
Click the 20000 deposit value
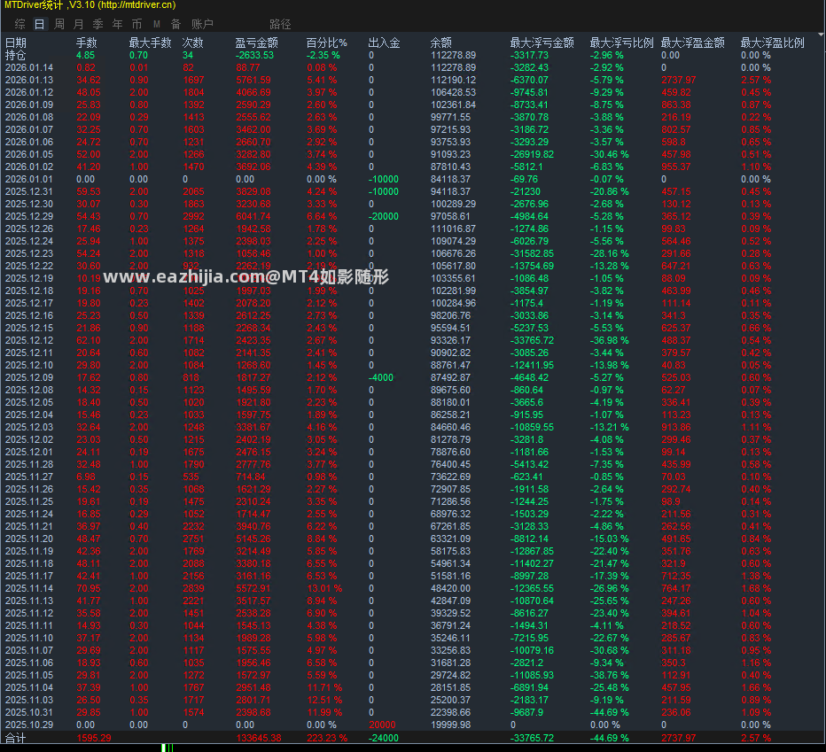click(382, 725)
